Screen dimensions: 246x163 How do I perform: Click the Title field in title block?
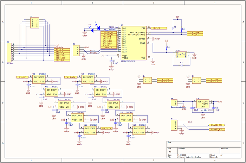(204, 144)
